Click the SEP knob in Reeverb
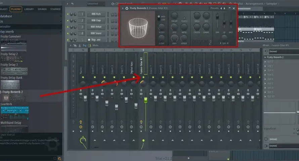The width and height of the screenshot is (299, 161). pyautogui.click(x=224, y=37)
